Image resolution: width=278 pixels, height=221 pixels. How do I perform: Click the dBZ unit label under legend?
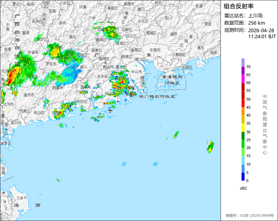point(243,188)
